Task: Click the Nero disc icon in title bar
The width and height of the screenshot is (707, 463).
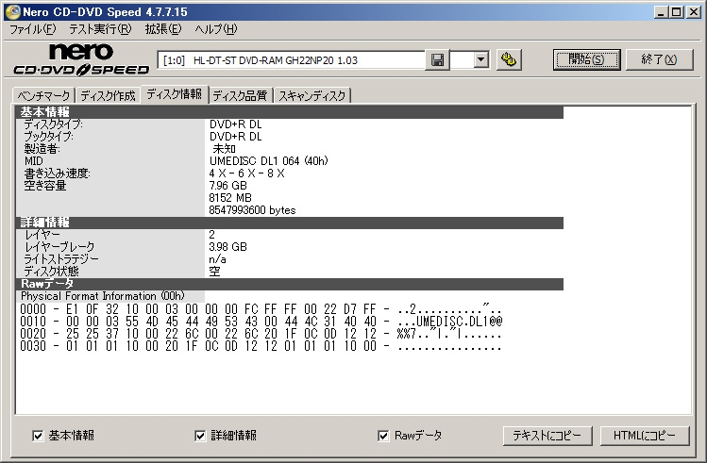Action: tap(12, 11)
